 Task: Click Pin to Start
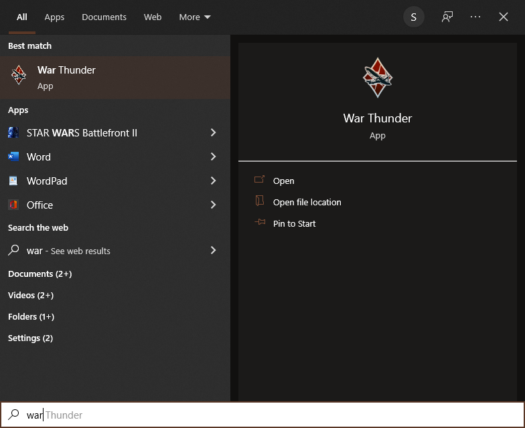pyautogui.click(x=295, y=223)
